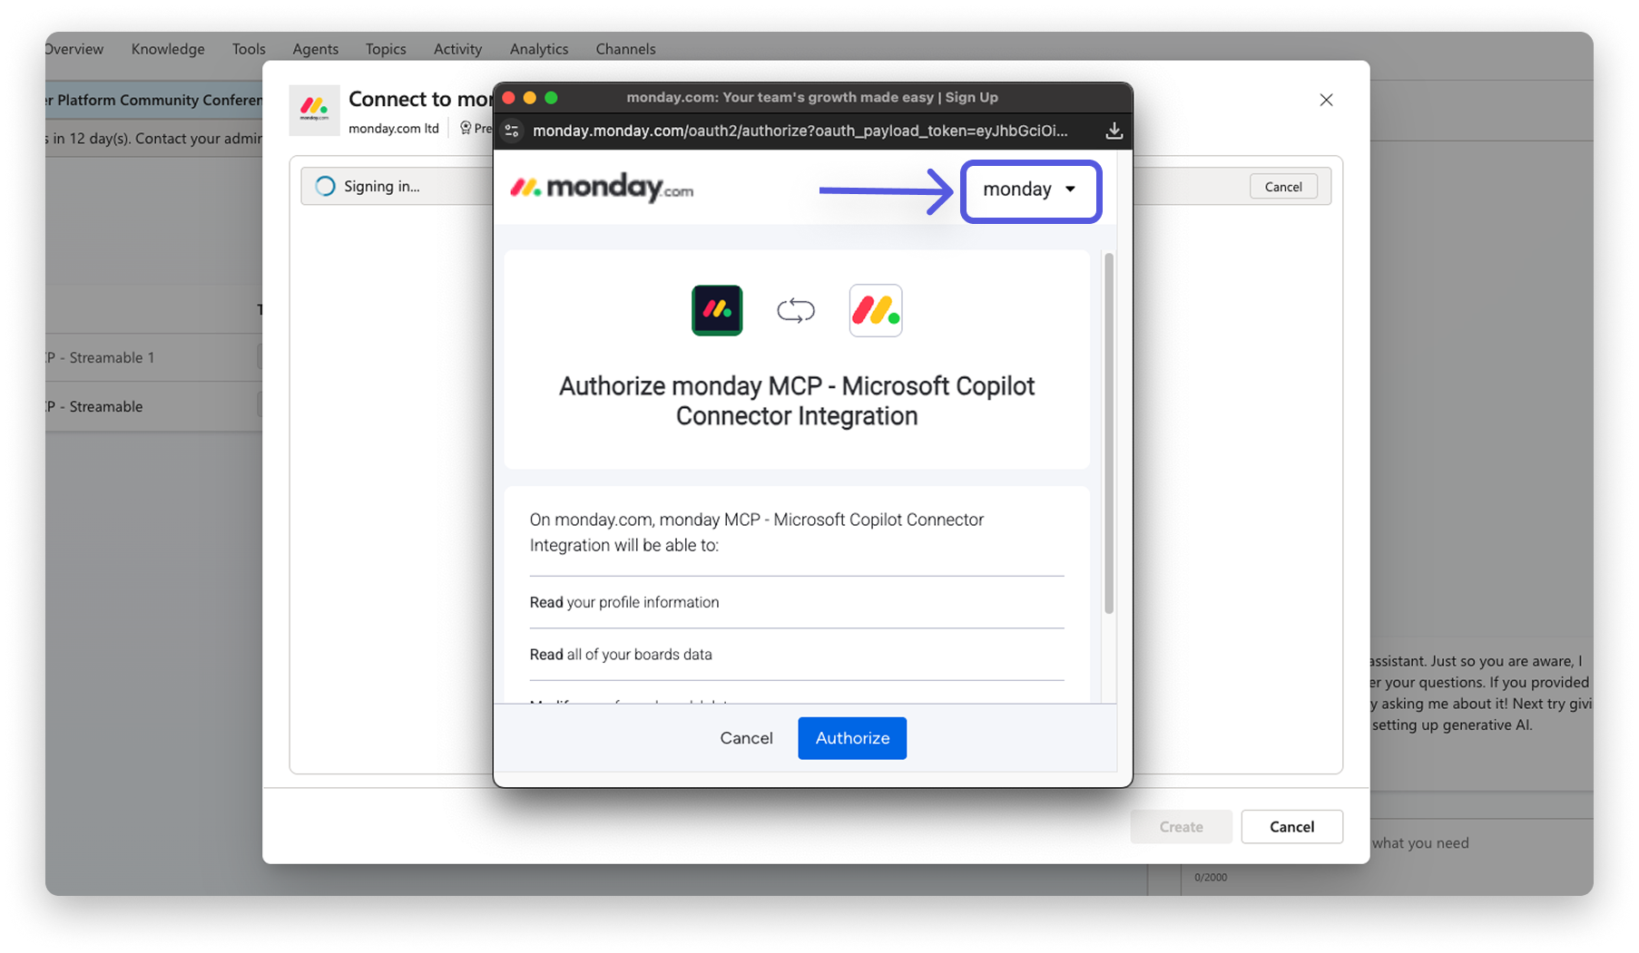Switch to the Channels tab
This screenshot has width=1639, height=953.
[625, 49]
